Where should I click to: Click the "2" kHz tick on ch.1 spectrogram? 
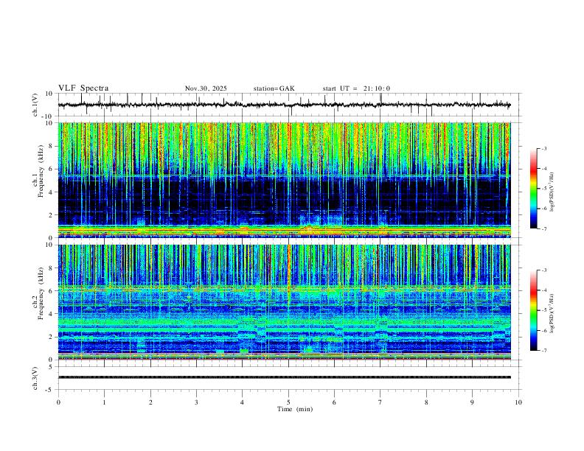(52, 214)
